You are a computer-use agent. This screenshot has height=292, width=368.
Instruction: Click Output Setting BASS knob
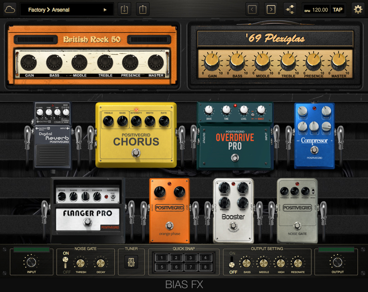click(247, 263)
